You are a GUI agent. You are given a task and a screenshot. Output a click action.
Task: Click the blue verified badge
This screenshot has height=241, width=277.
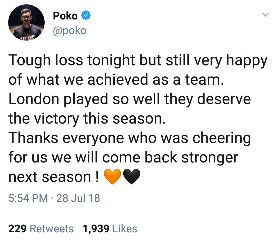tap(86, 16)
